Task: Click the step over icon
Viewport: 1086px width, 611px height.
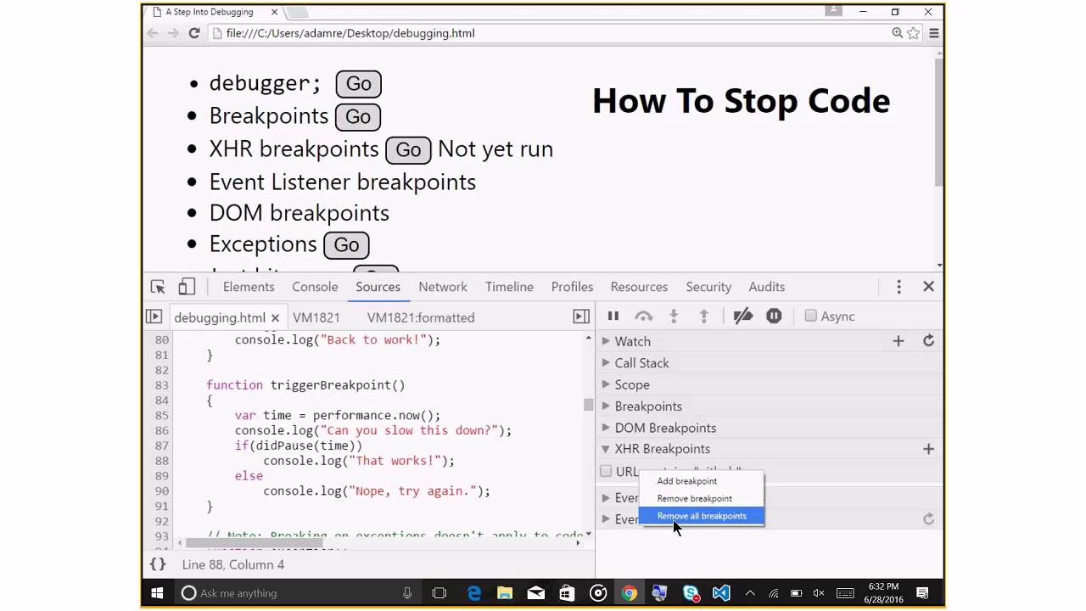Action: [644, 317]
